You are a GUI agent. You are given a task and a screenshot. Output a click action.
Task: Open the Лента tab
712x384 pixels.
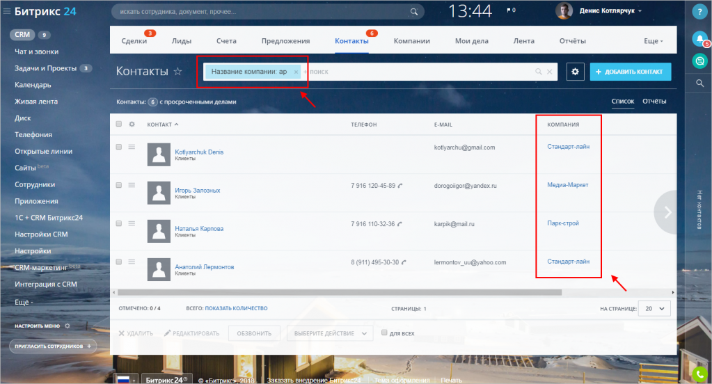(523, 41)
